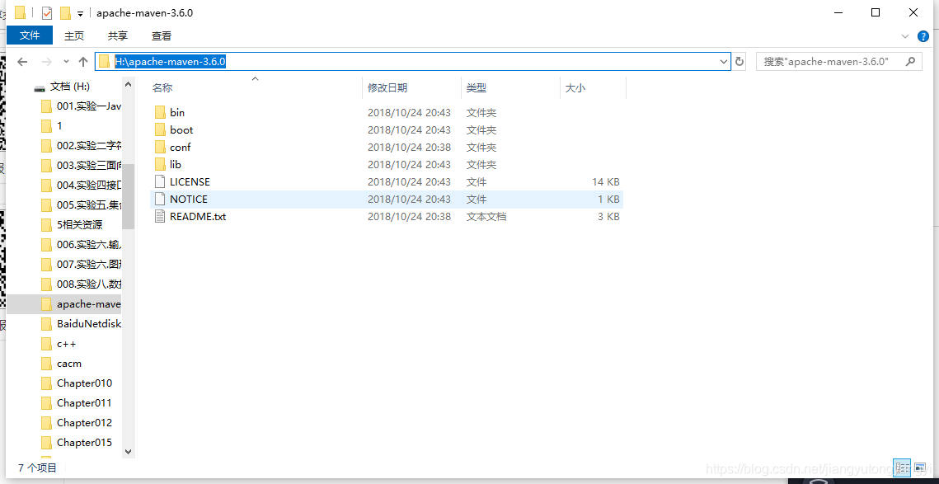Click the address bar showing H:\apache-maven-3.6.0
This screenshot has width=939, height=484.
412,61
